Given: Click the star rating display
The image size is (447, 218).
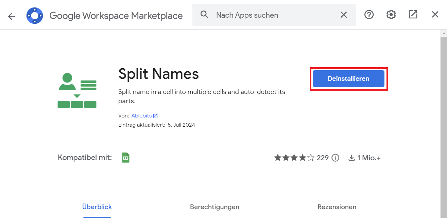Looking at the screenshot, I should pyautogui.click(x=294, y=158).
